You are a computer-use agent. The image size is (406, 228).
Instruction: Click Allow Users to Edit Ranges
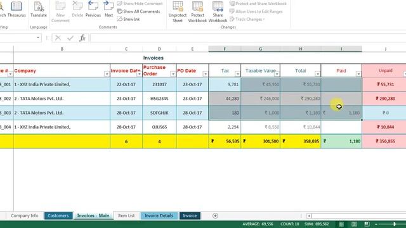point(256,11)
